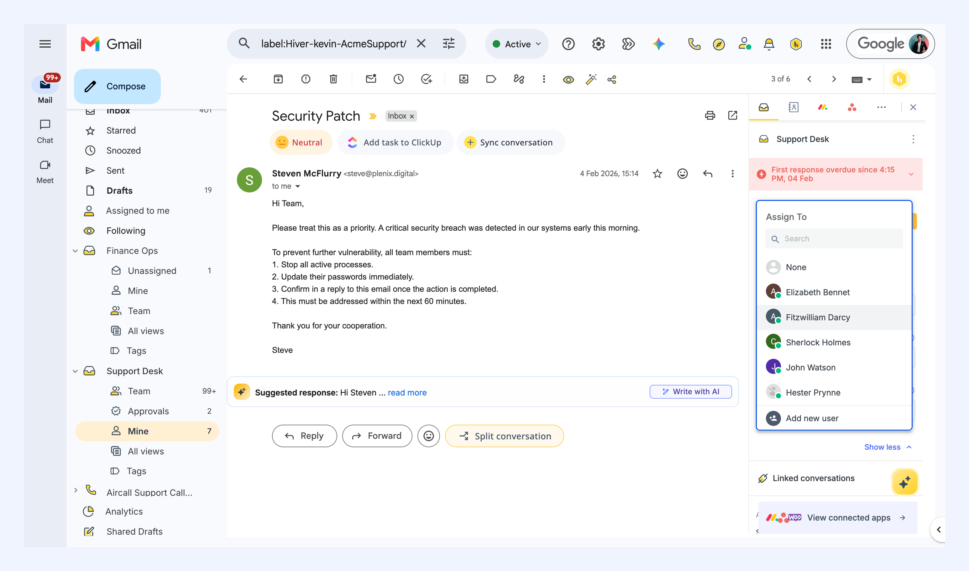Show search options sliders icon
Screen dimensions: 969x571
click(448, 44)
